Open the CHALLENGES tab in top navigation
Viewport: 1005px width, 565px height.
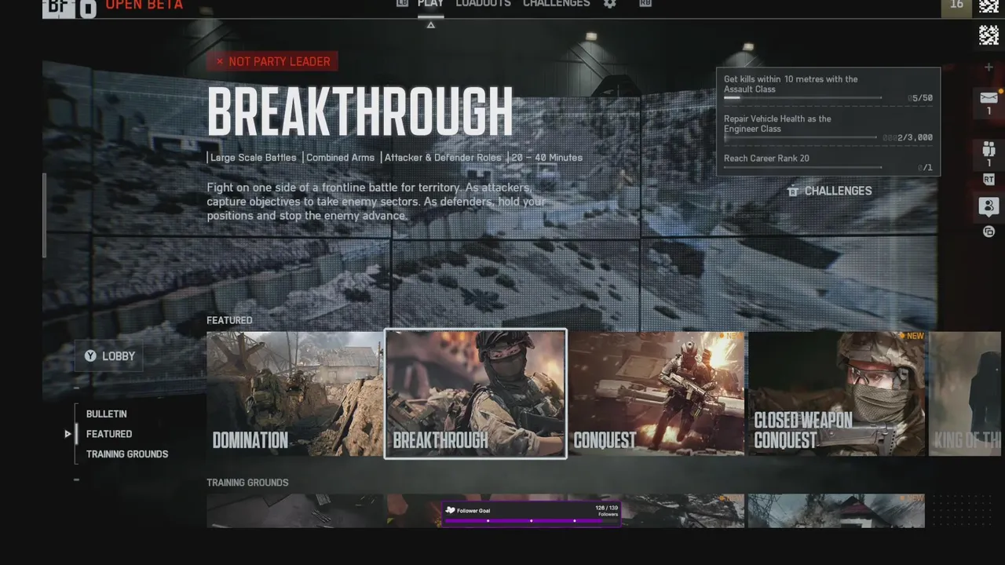557,4
